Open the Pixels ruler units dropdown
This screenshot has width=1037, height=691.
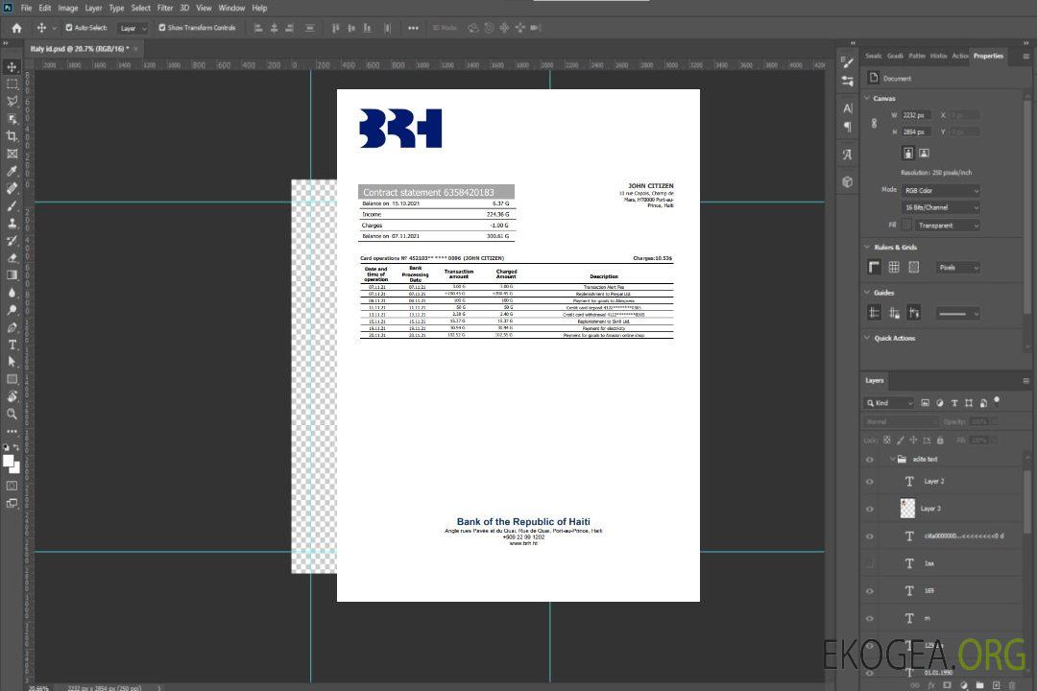[x=958, y=268]
